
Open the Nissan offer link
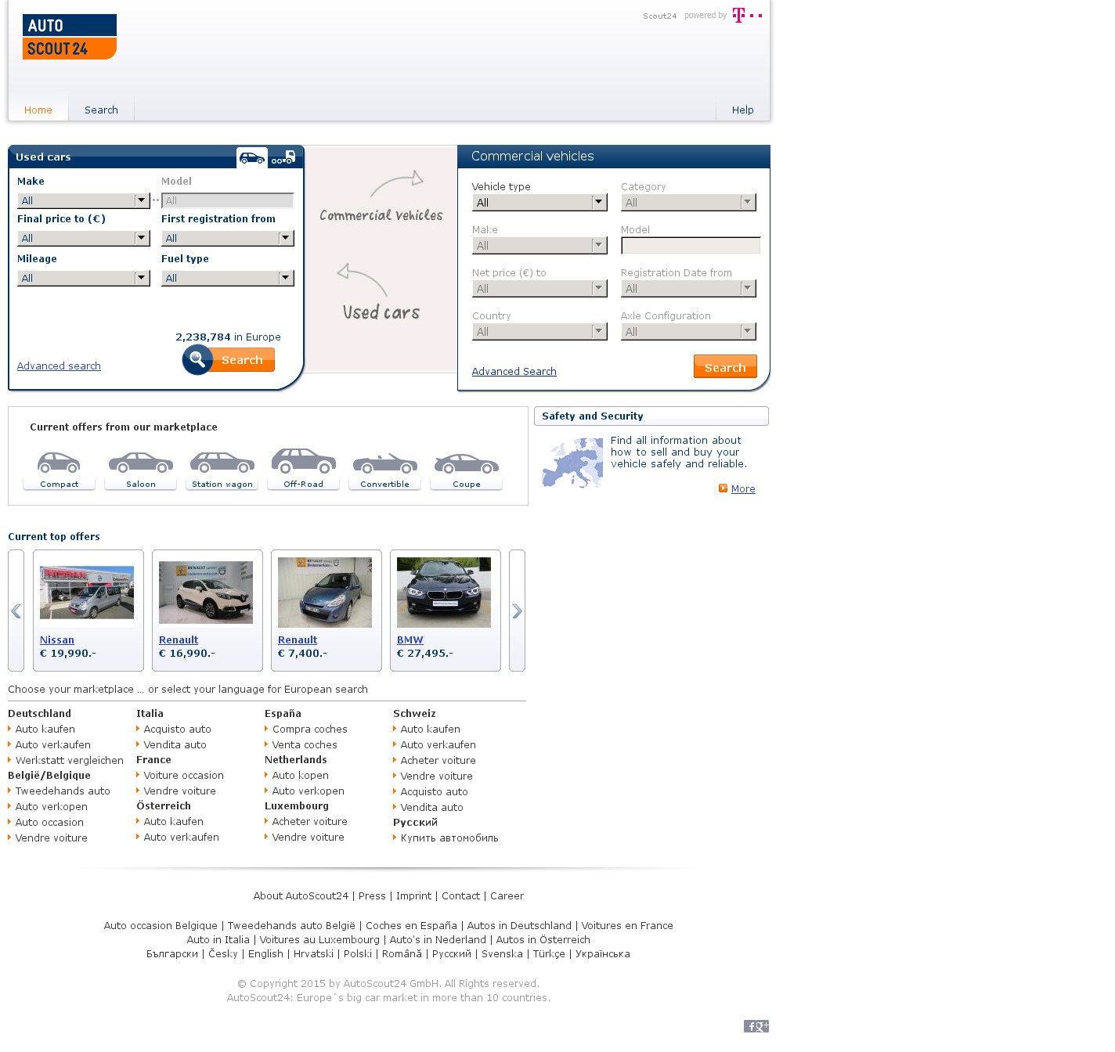pyautogui.click(x=57, y=640)
